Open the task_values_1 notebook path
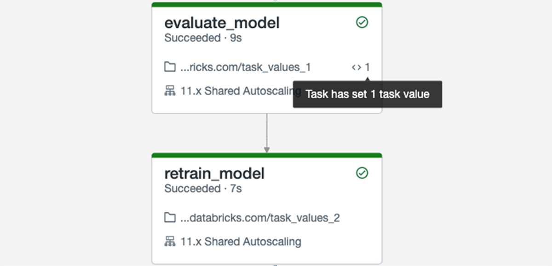Image resolution: width=552 pixels, height=266 pixels. pos(245,67)
